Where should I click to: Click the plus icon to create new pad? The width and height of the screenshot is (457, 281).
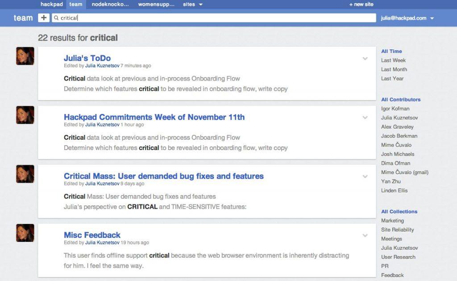click(x=44, y=18)
